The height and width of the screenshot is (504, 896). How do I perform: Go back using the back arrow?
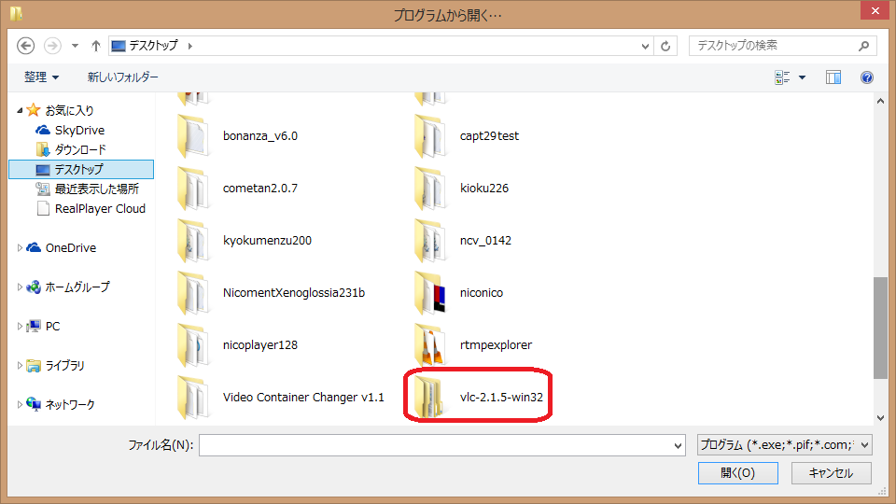26,46
